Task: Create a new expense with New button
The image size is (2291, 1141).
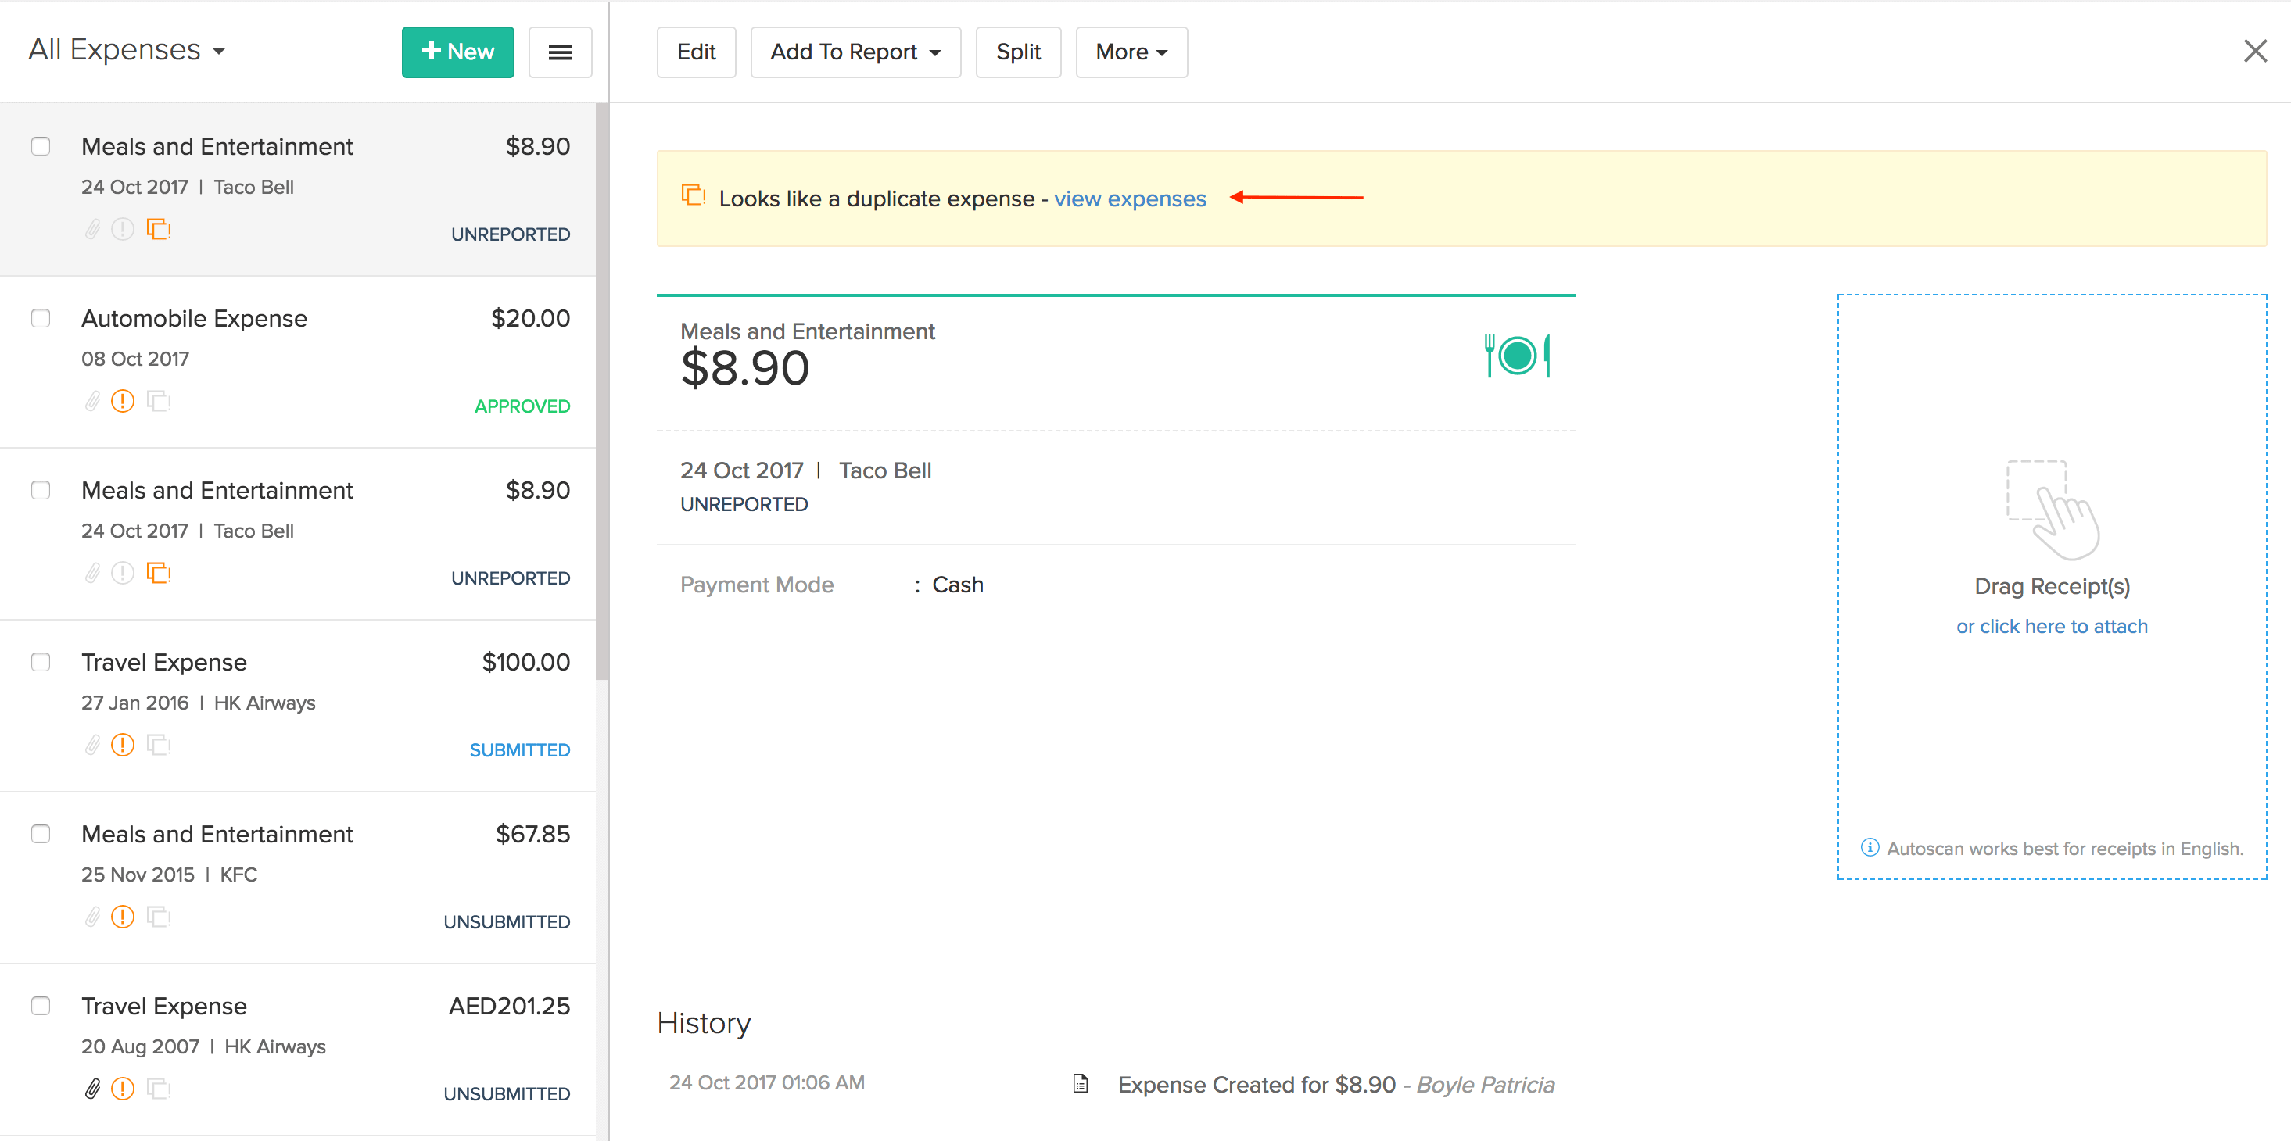Action: (x=457, y=52)
